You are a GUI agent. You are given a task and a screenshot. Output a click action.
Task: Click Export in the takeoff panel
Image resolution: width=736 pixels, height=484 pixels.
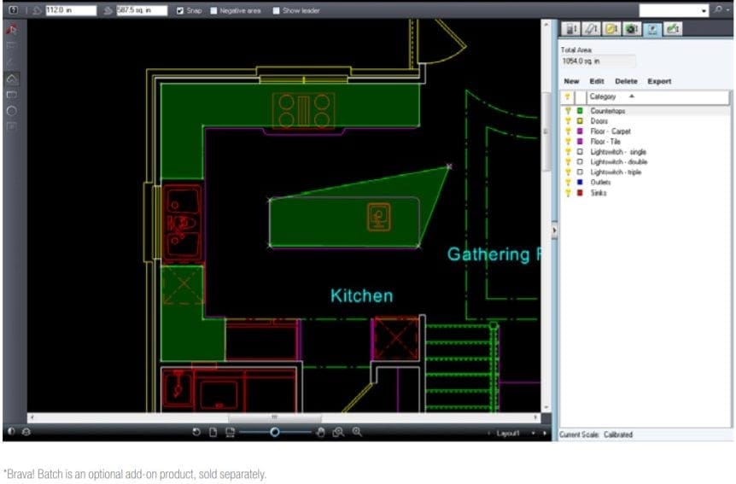pos(659,81)
